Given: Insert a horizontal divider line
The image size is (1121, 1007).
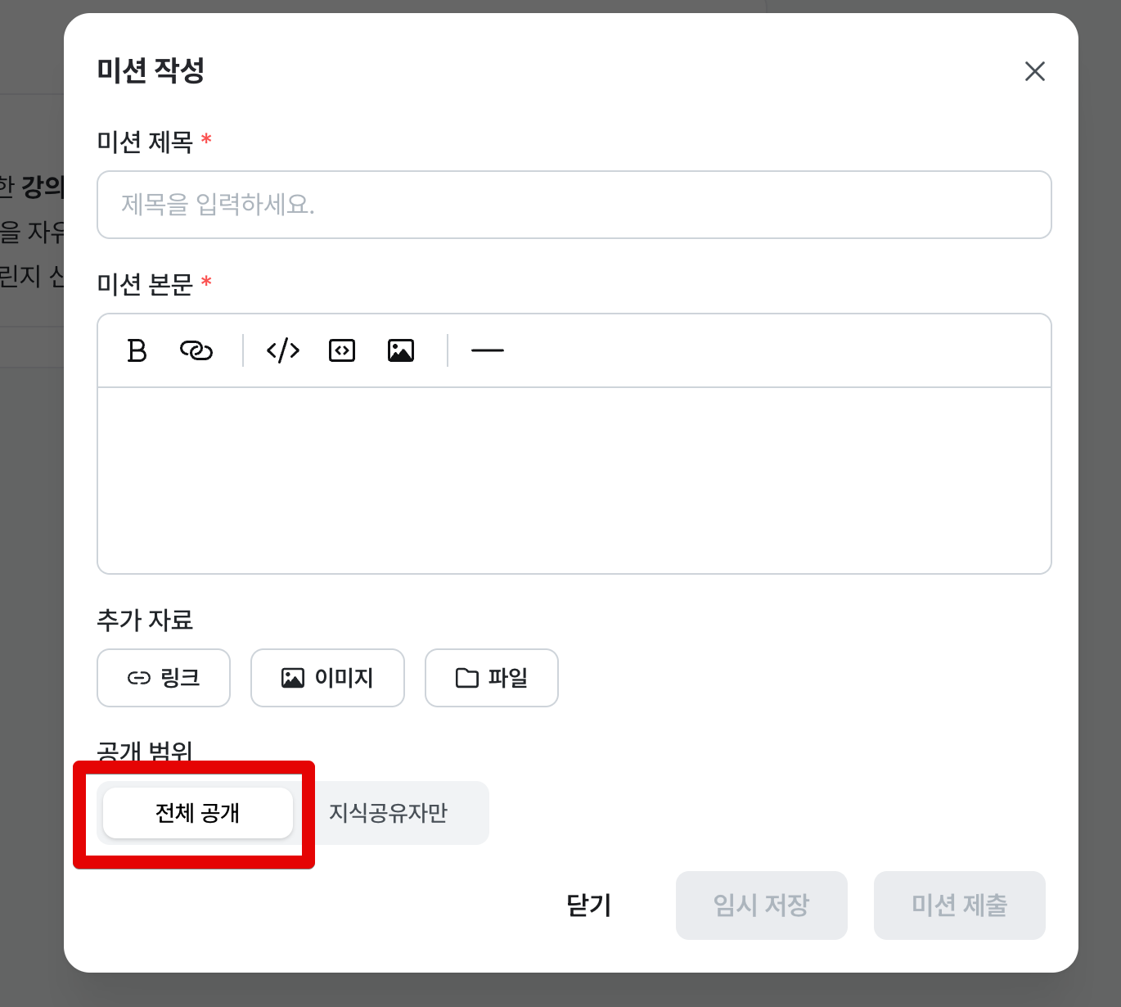Looking at the screenshot, I should (x=488, y=350).
